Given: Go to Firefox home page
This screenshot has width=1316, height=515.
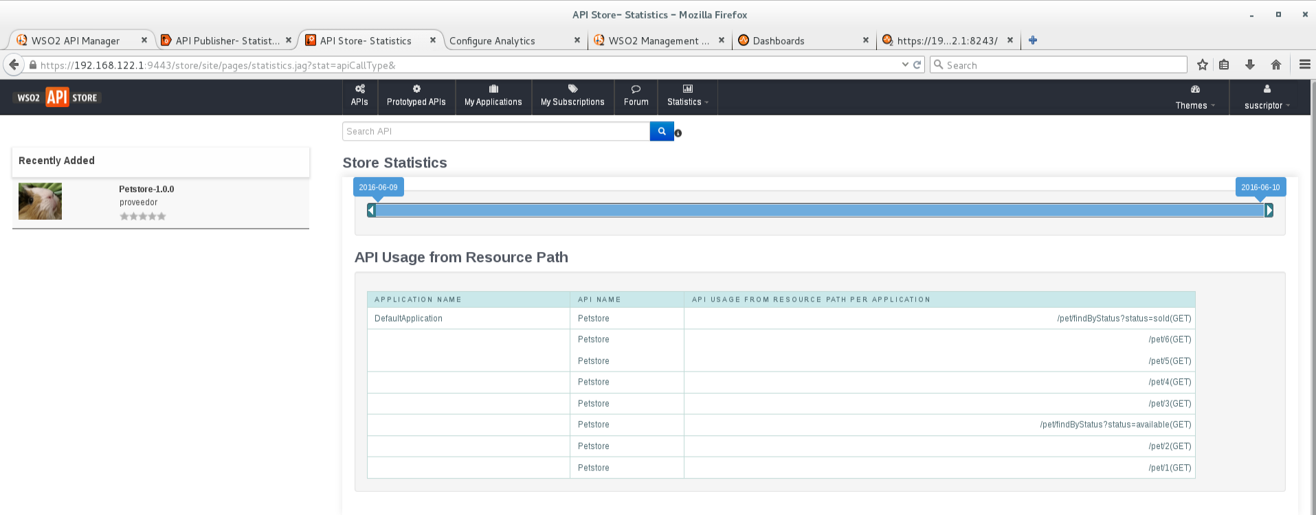Looking at the screenshot, I should pos(1276,65).
